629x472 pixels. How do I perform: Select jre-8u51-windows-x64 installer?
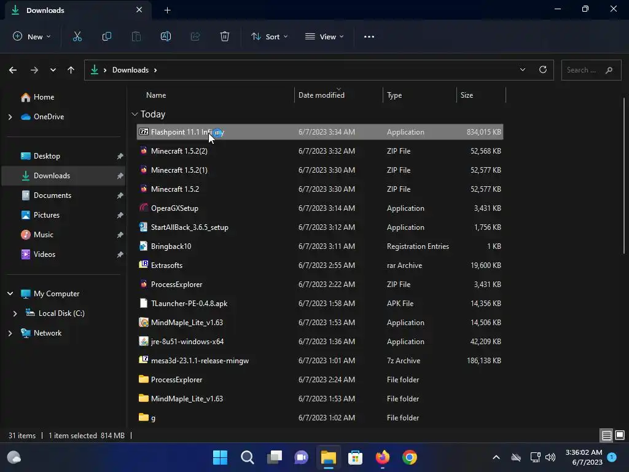pos(319,342)
